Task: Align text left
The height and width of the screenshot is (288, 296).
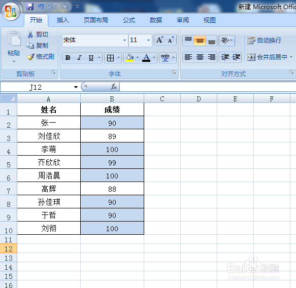Action: (188, 57)
